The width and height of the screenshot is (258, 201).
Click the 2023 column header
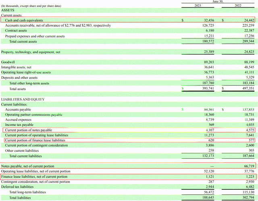[198, 5]
